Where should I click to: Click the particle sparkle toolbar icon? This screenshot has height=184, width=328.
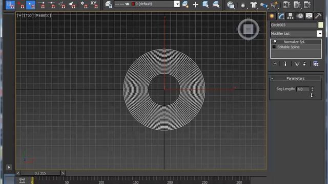[274, 5]
